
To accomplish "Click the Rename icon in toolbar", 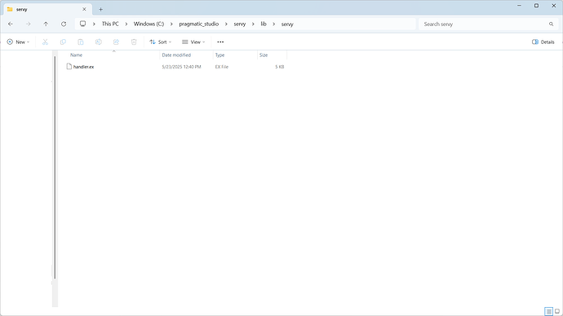I will tap(99, 42).
